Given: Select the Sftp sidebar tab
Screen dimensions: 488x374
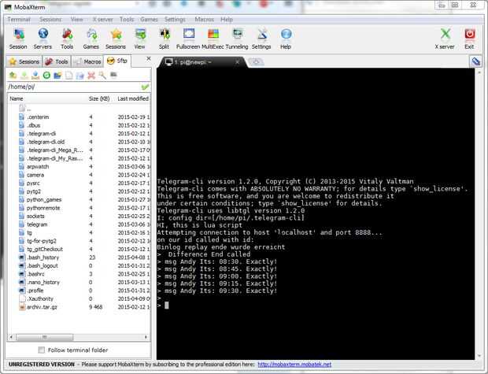Looking at the screenshot, I should click(x=117, y=61).
